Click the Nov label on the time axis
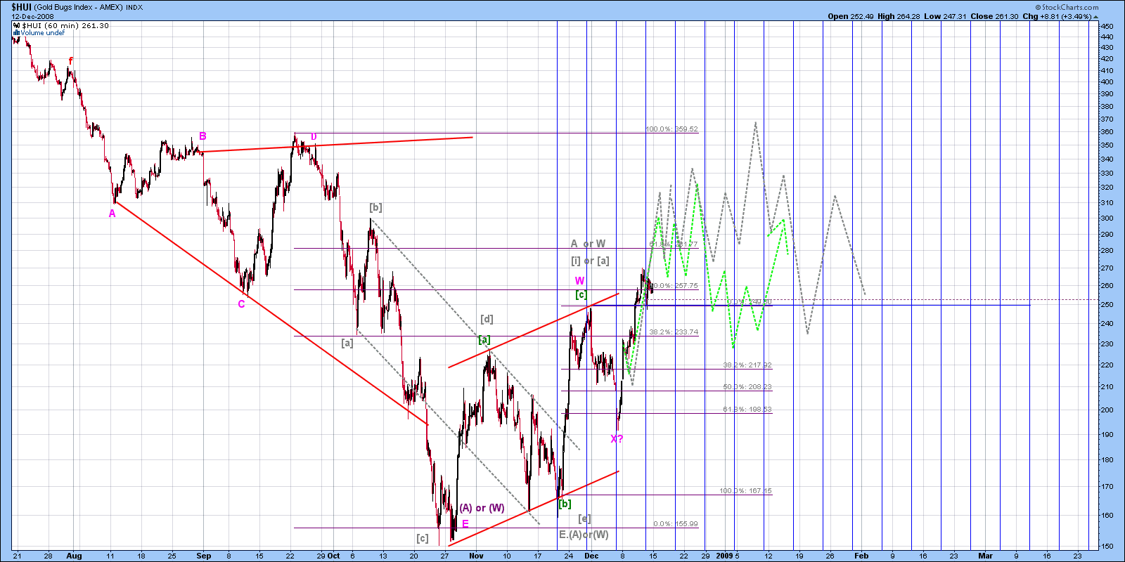 pyautogui.click(x=477, y=556)
